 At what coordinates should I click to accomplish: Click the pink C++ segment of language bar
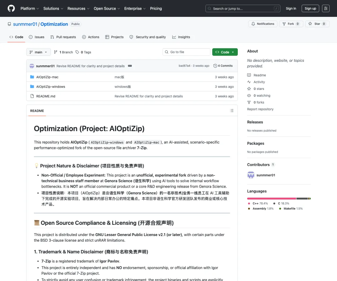point(272,199)
